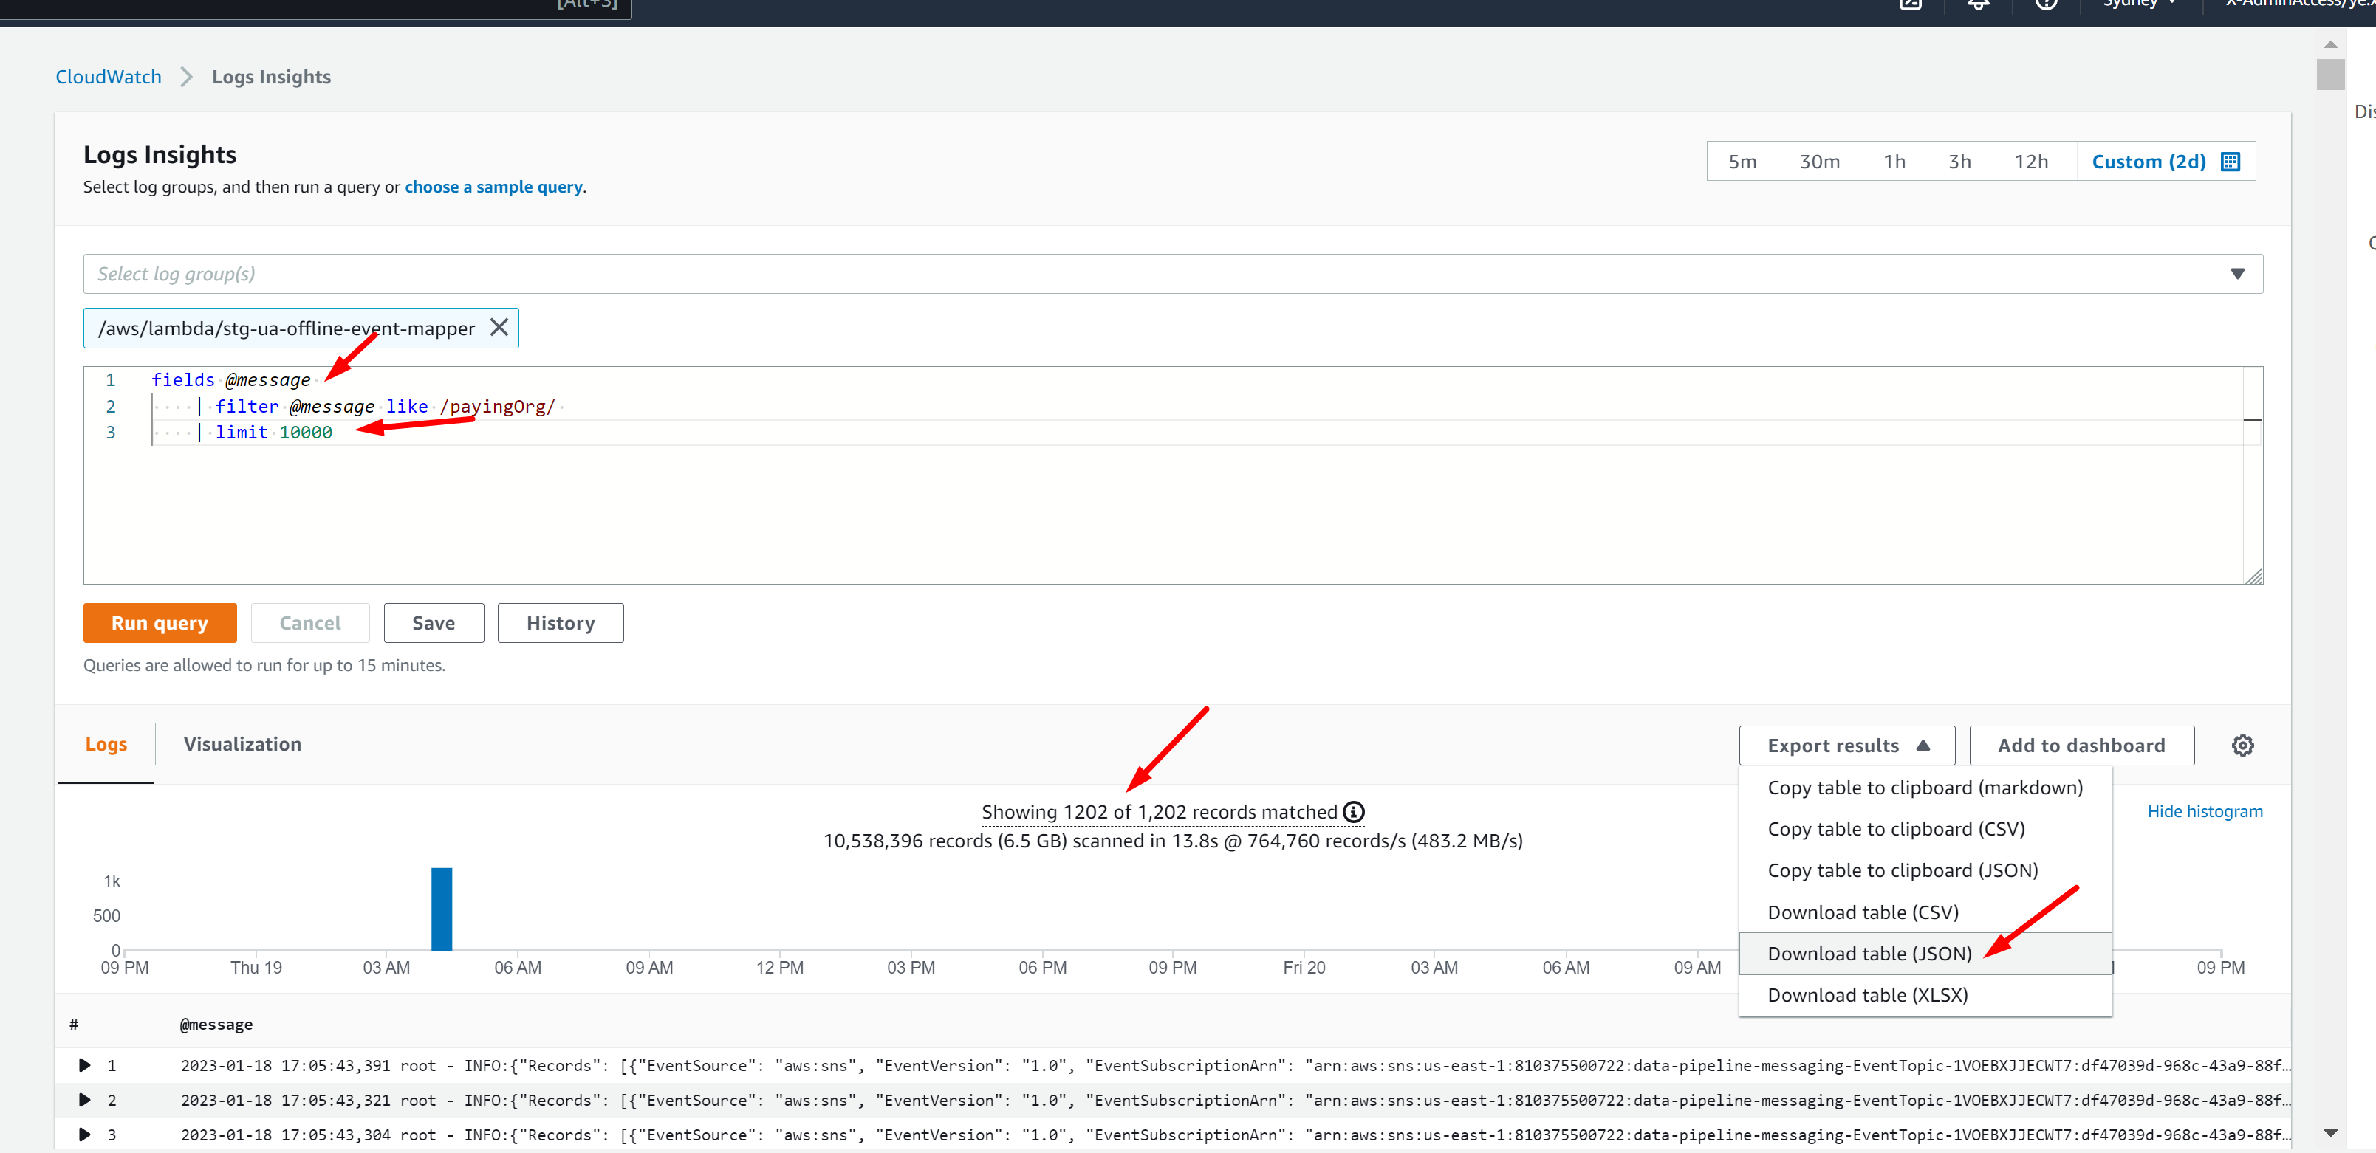Open the calendar icon next to Custom (2d)

[x=2231, y=160]
